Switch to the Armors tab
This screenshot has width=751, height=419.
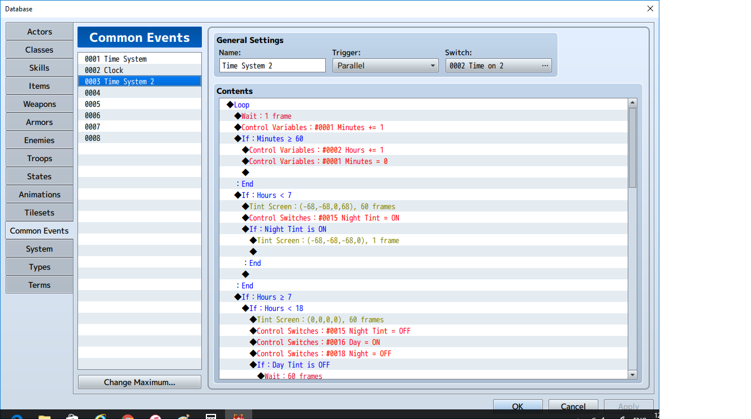(x=40, y=122)
